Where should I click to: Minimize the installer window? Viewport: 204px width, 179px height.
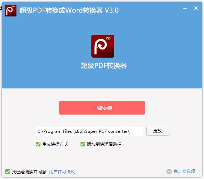185,8
